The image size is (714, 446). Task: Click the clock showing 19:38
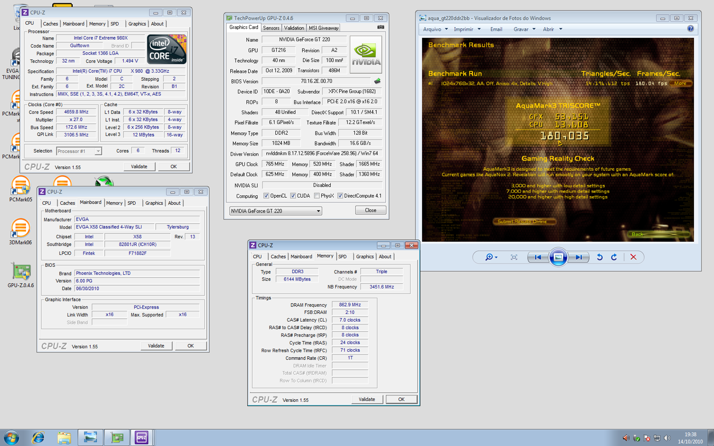point(690,434)
